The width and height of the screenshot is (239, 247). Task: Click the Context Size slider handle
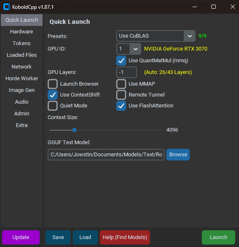pos(74,130)
